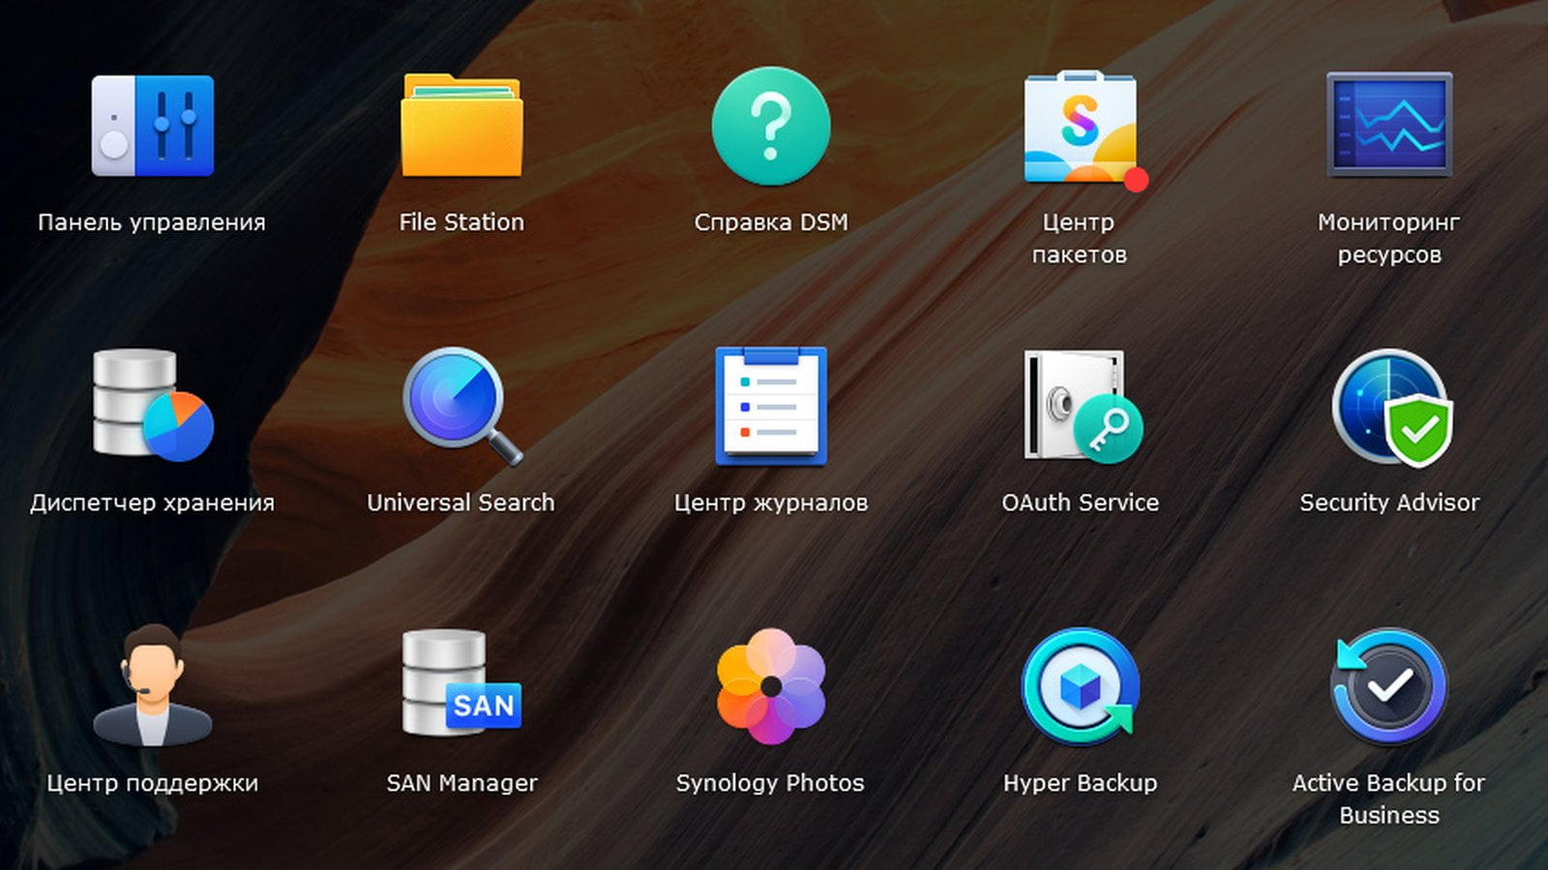
Task: Open Центр пакетов package center icon
Action: tap(1081, 127)
